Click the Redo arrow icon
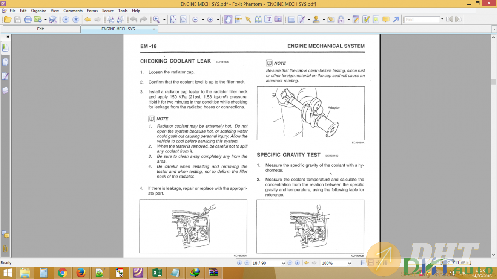Image resolution: width=497 pixels, height=279 pixels. pyautogui.click(x=143, y=20)
